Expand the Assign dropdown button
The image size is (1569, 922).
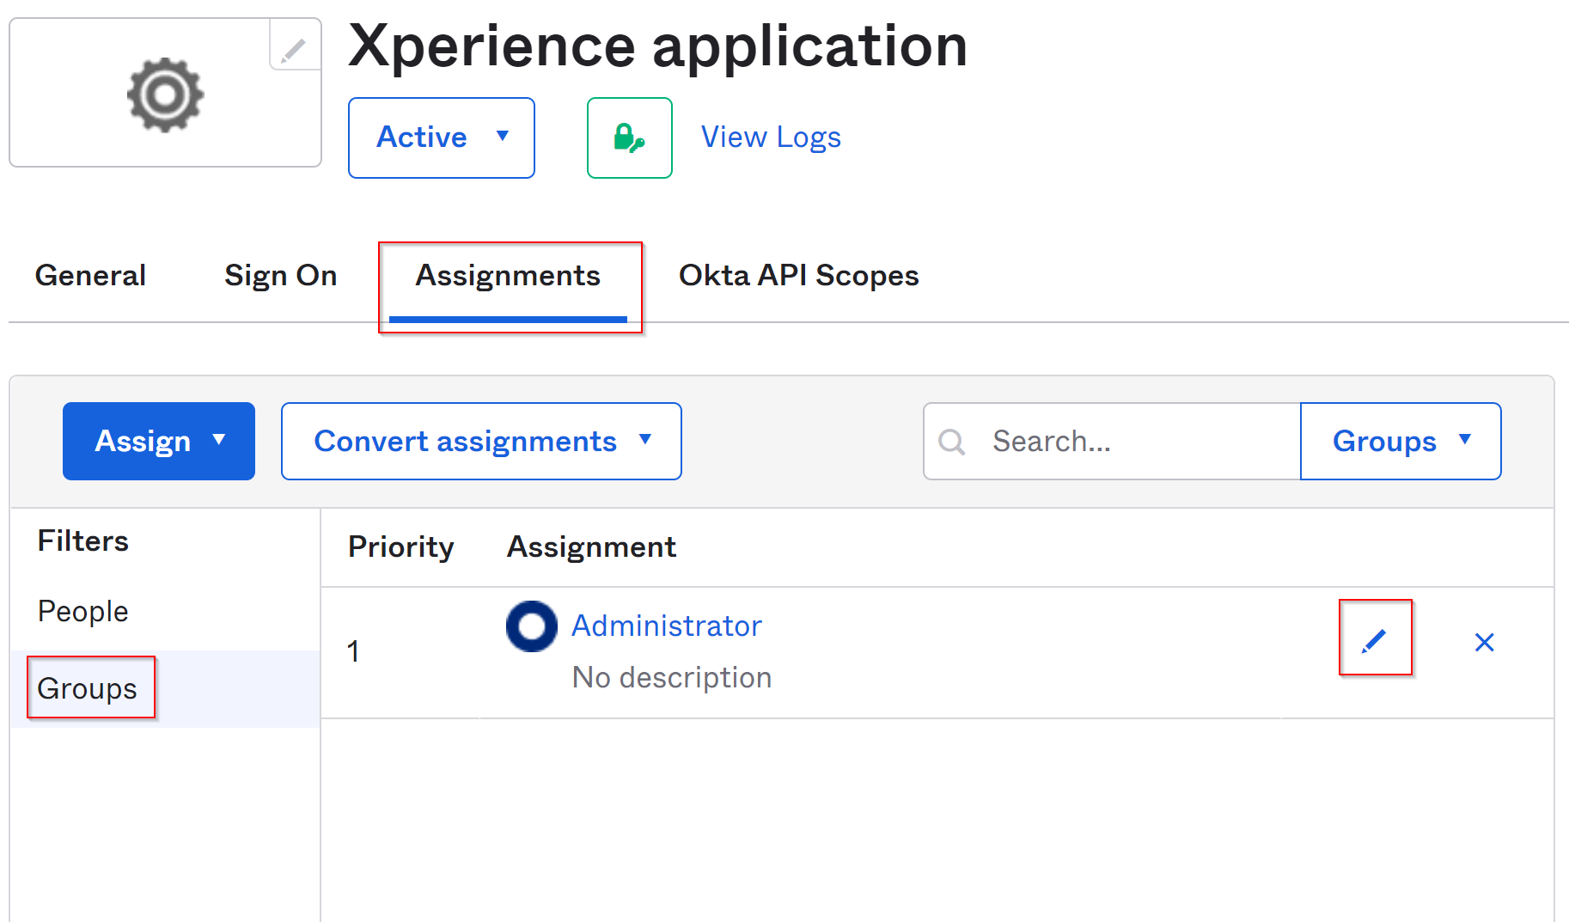coord(159,441)
